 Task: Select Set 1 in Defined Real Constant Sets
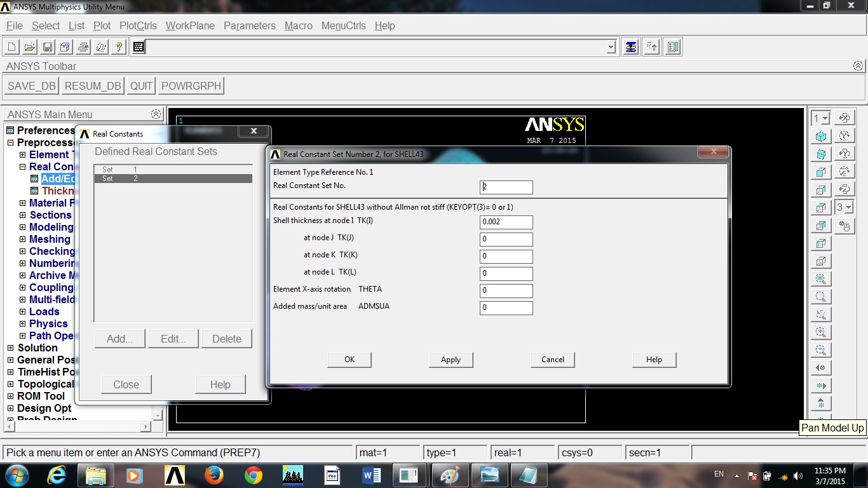pos(173,170)
